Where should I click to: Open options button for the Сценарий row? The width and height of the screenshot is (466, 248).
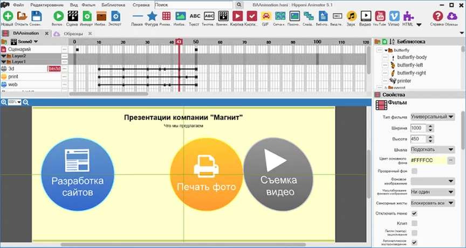pyautogui.click(x=65, y=49)
